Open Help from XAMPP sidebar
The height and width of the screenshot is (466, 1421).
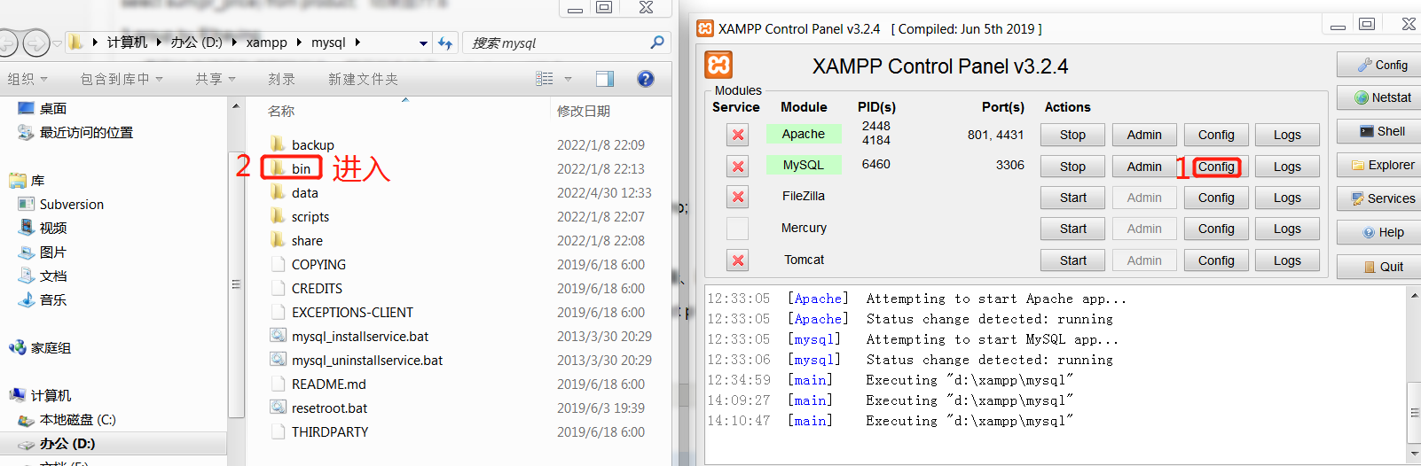(x=1382, y=232)
